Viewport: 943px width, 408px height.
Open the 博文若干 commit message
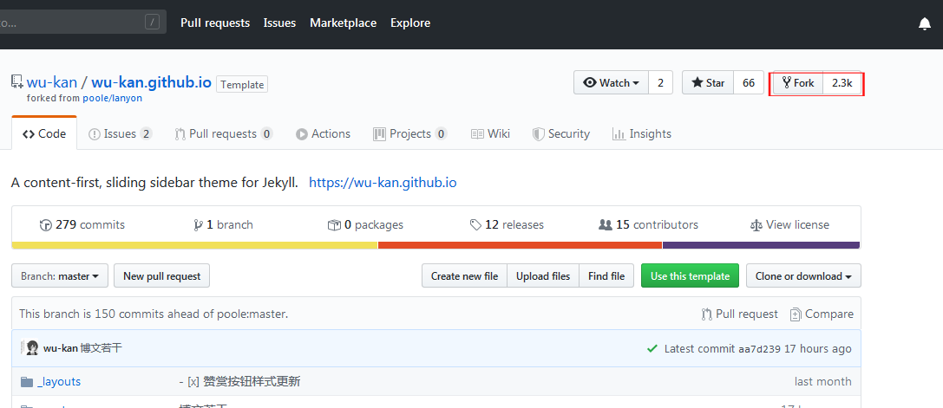click(101, 348)
